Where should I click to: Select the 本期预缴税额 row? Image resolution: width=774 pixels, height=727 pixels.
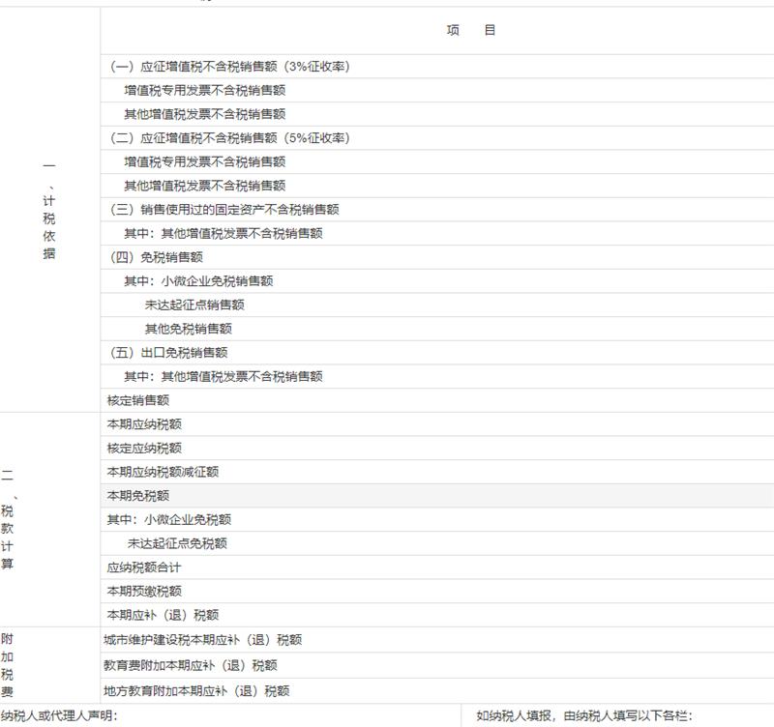coord(144,591)
